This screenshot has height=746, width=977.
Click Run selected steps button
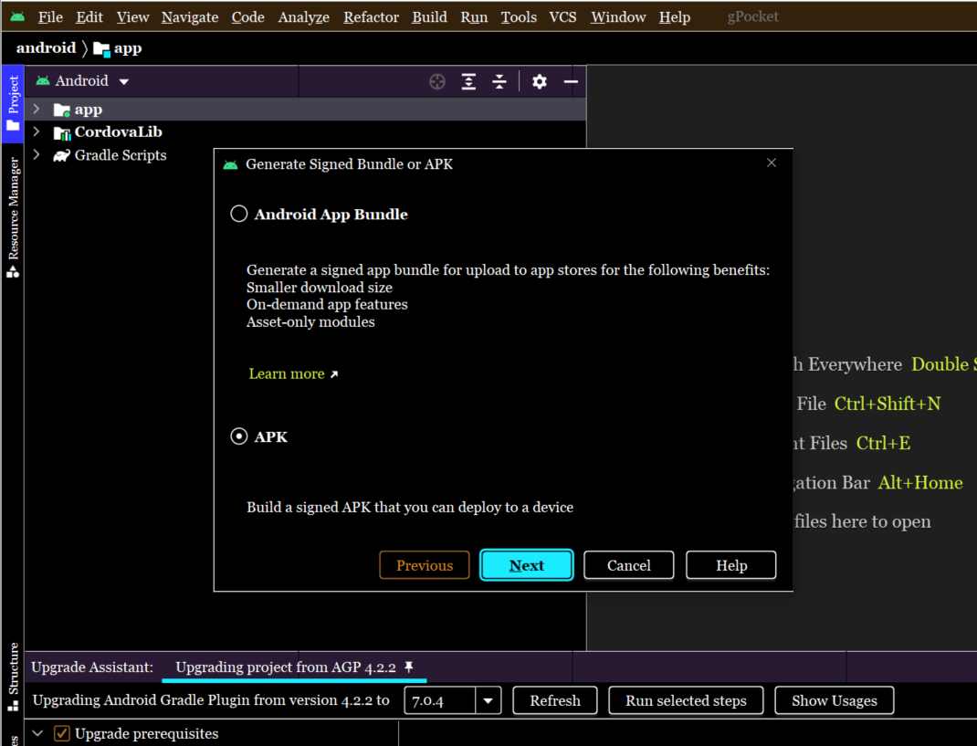[x=686, y=701]
